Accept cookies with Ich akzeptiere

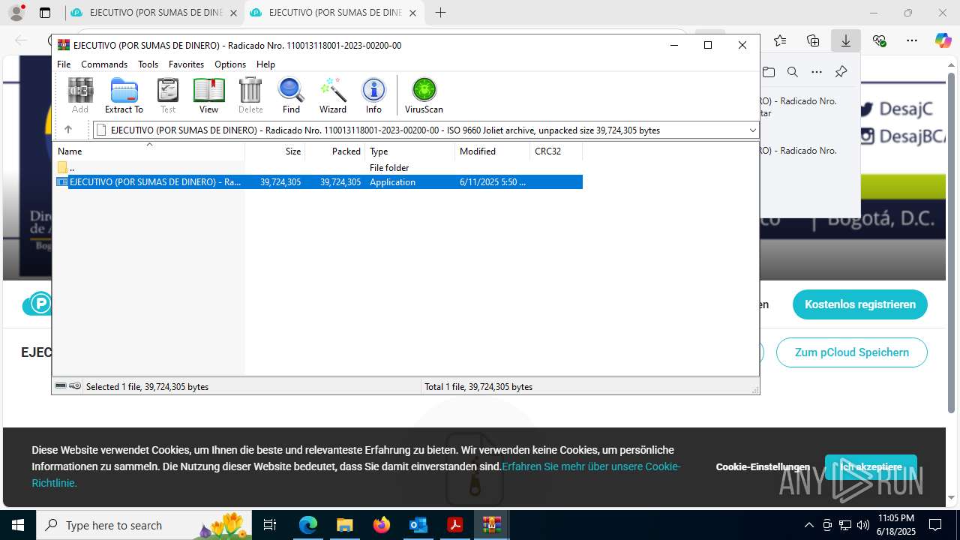click(871, 466)
